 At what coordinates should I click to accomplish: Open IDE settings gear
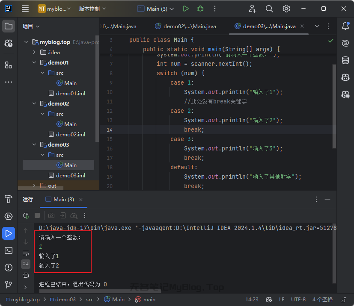pos(286,9)
